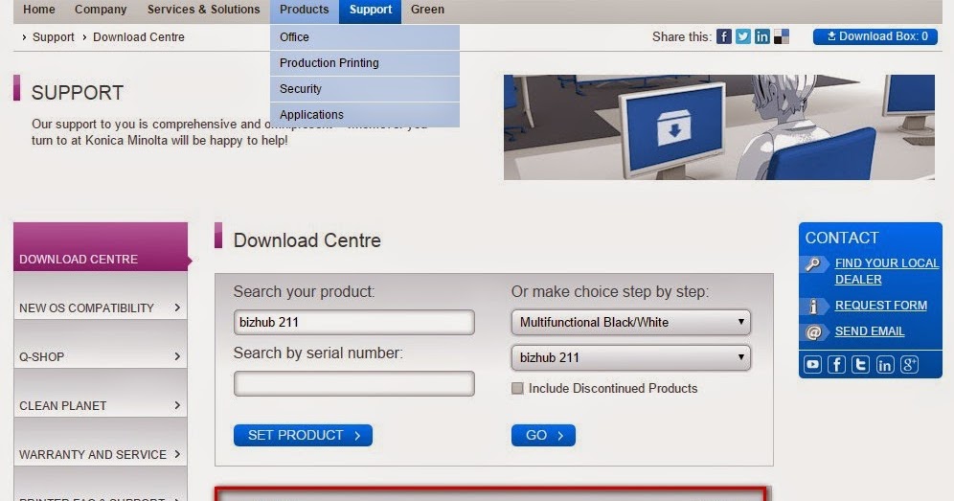Open LinkedIn icon in Contact panel
Screen dimensions: 954x501
point(885,365)
